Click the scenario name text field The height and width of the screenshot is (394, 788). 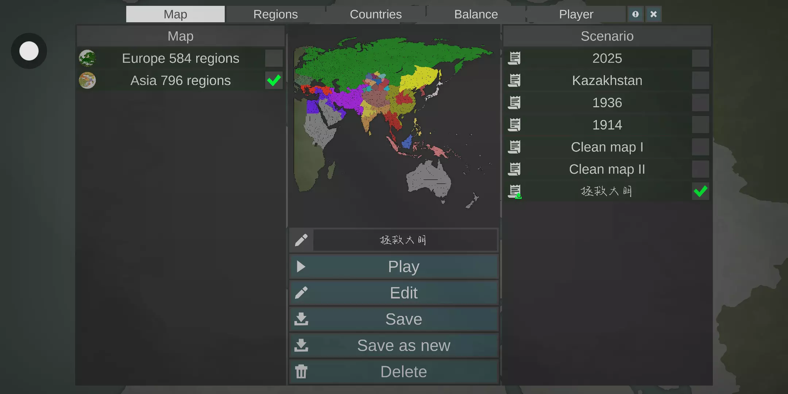(405, 240)
